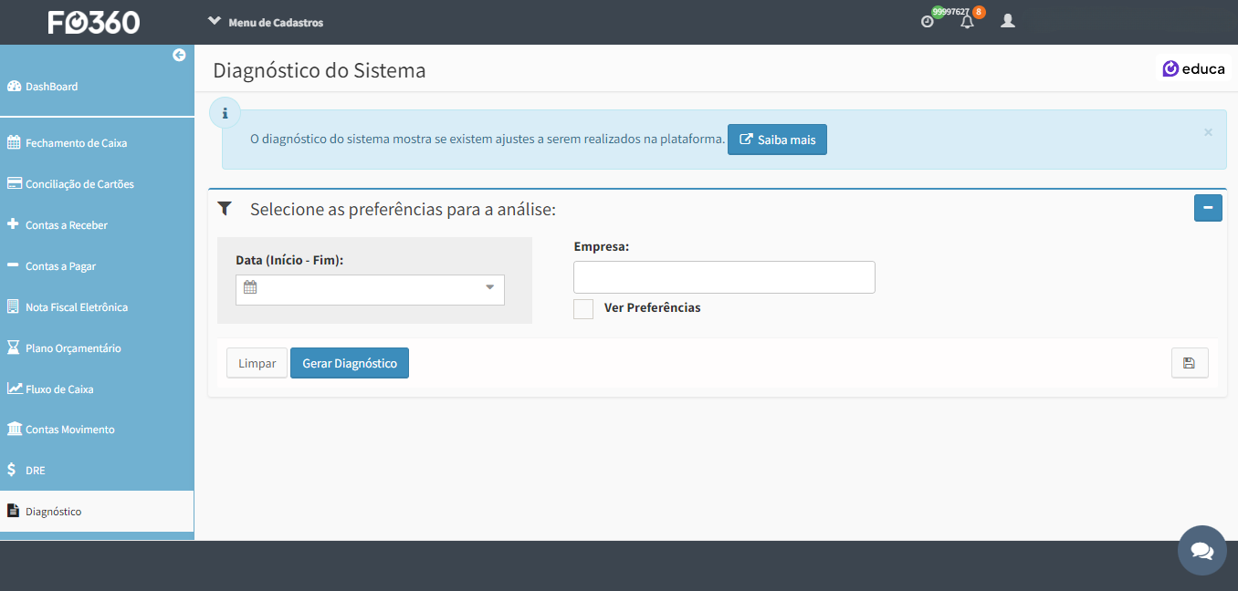Focus the Empresa input field
This screenshot has height=591, width=1238.
point(724,277)
